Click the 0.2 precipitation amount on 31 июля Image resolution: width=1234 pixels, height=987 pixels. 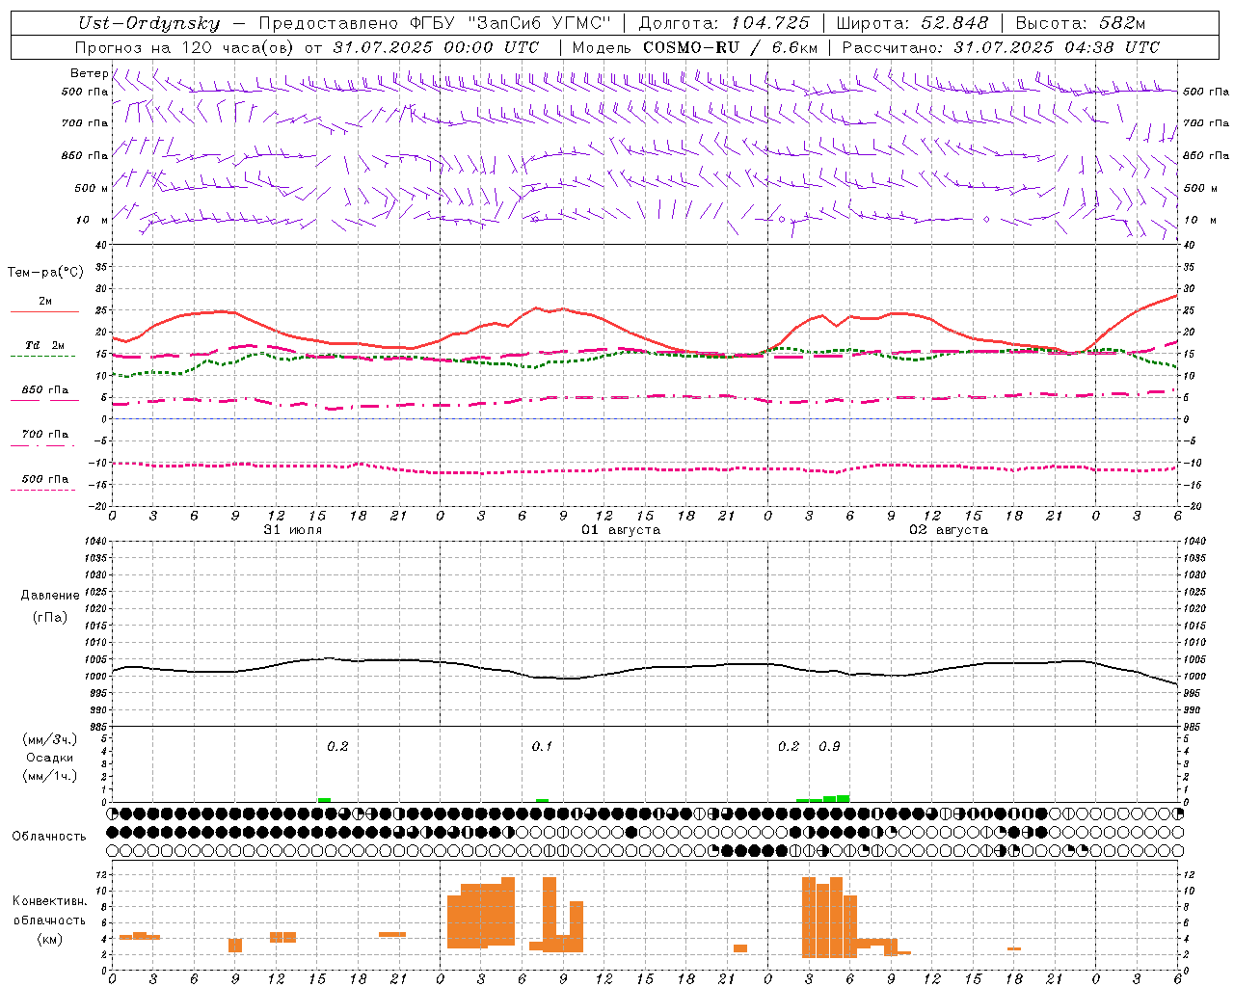click(337, 747)
